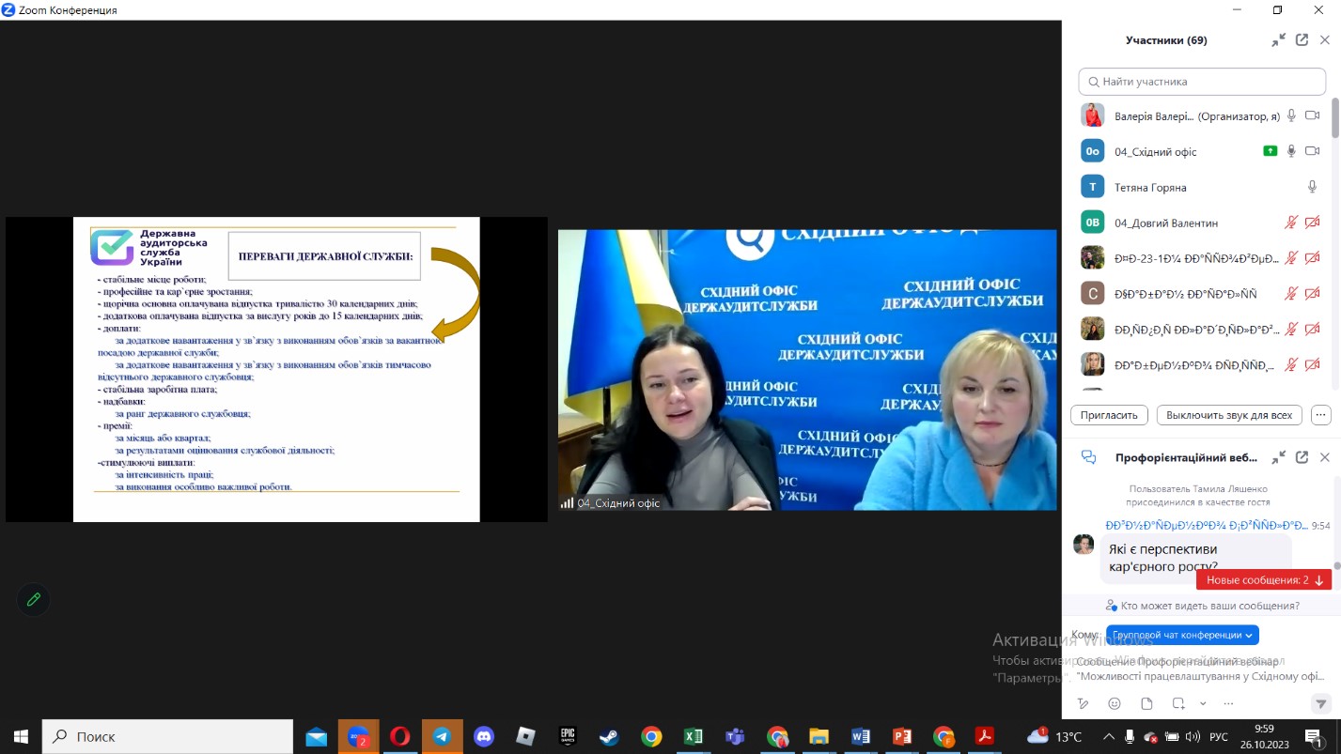
Task: Open Opera browser from taskbar
Action: (x=399, y=736)
